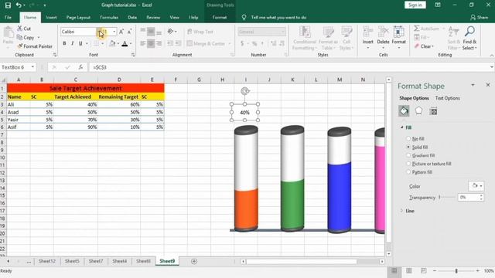Switch to the Formulas tab
Viewport: 495px width, 278px height.
pos(109,17)
